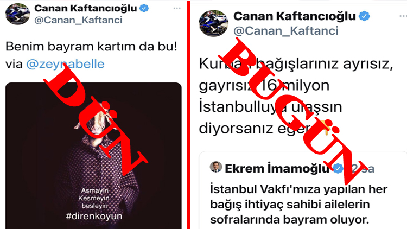Screen dimensions: 407x229
Task: Open the #direnkoyun hashtag in image
Action: pyautogui.click(x=94, y=216)
